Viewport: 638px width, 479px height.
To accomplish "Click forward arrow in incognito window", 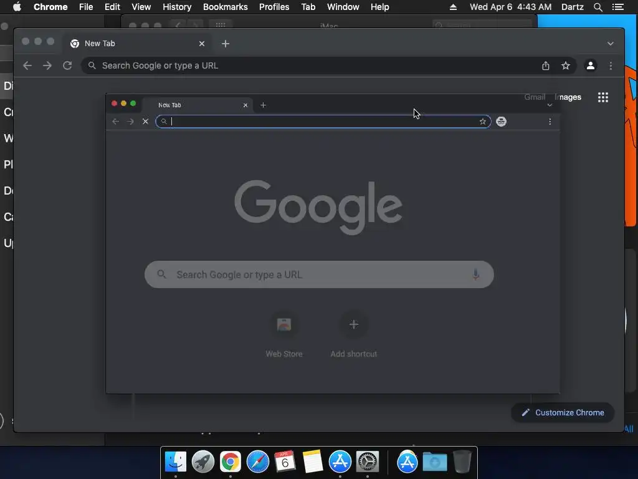I will pyautogui.click(x=130, y=122).
